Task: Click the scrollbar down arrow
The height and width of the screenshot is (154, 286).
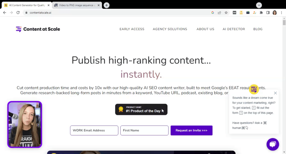Action: 284,152
